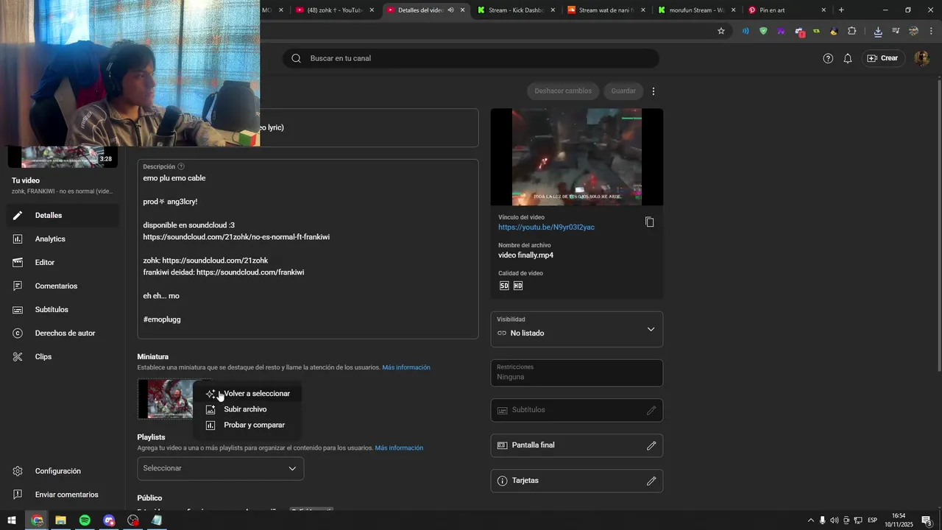Show hidden system tray icons

[x=811, y=520]
